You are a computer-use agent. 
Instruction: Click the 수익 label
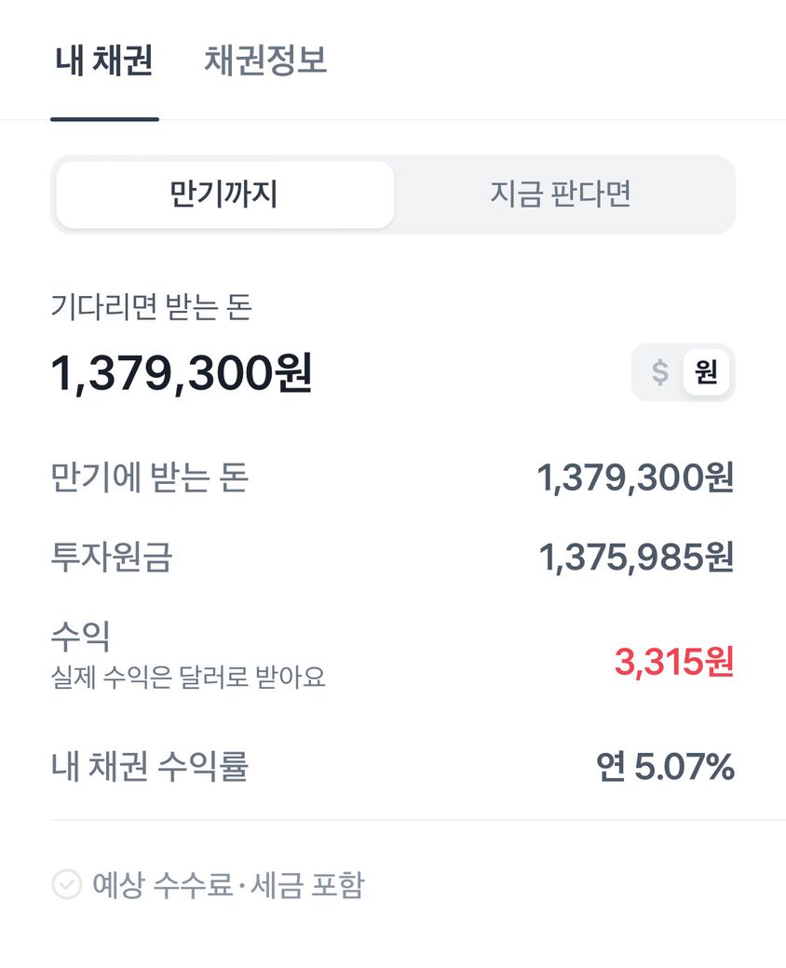click(x=81, y=638)
